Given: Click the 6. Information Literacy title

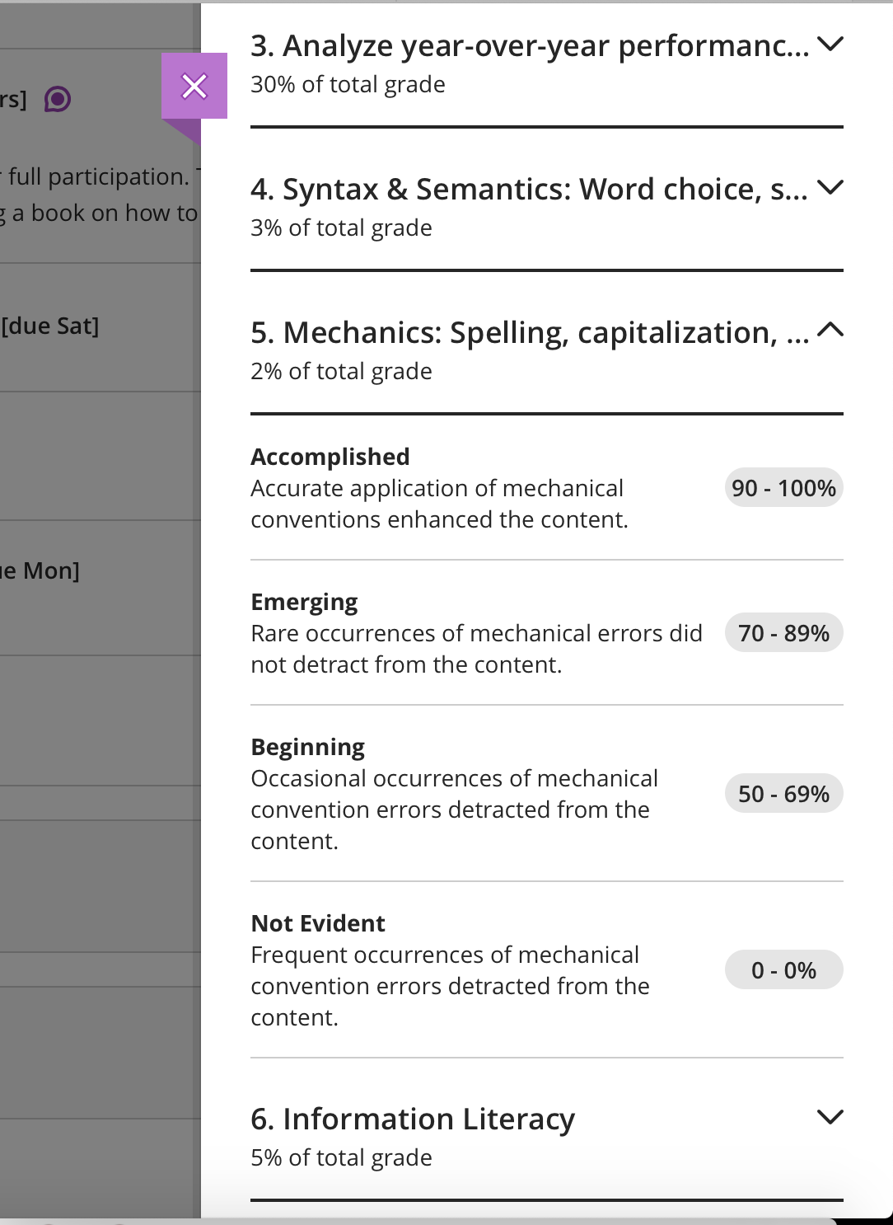Looking at the screenshot, I should 413,1119.
